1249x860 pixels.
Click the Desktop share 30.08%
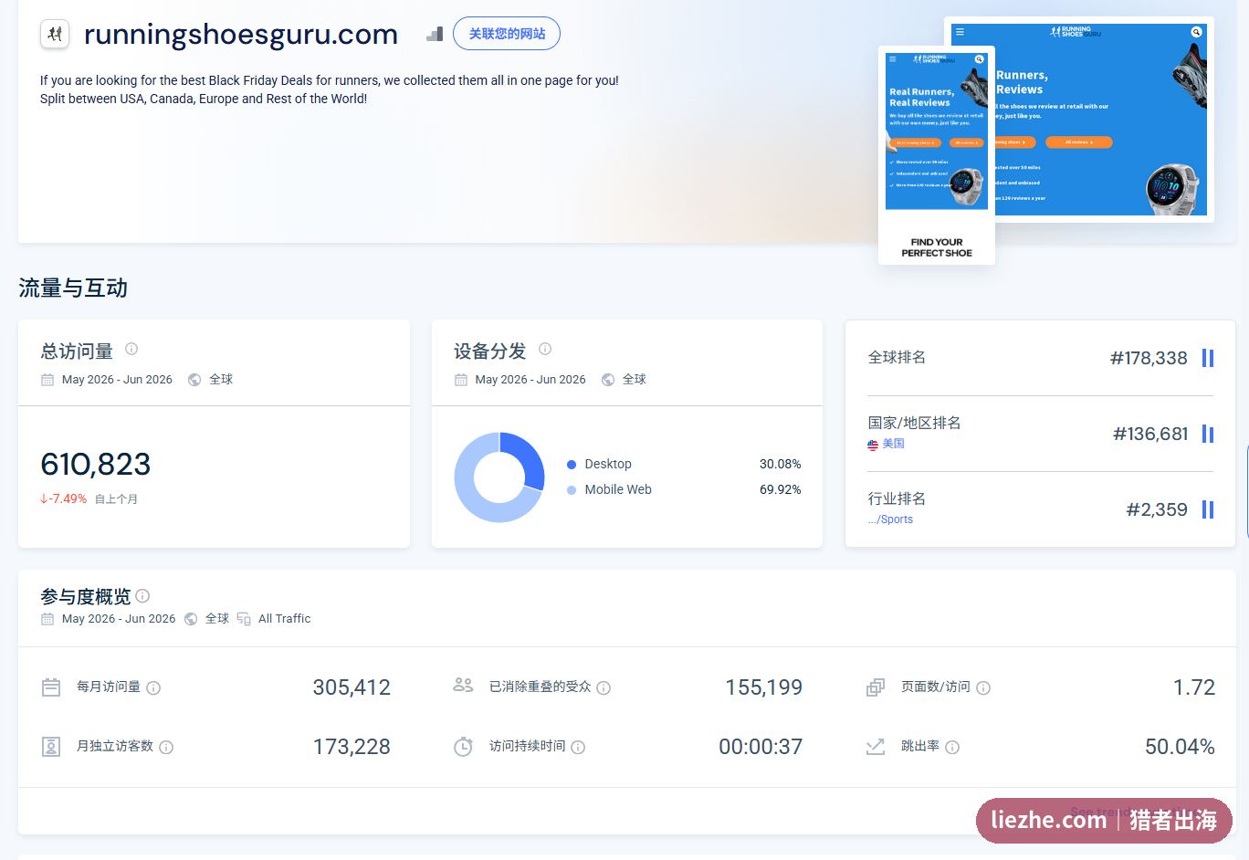(780, 465)
